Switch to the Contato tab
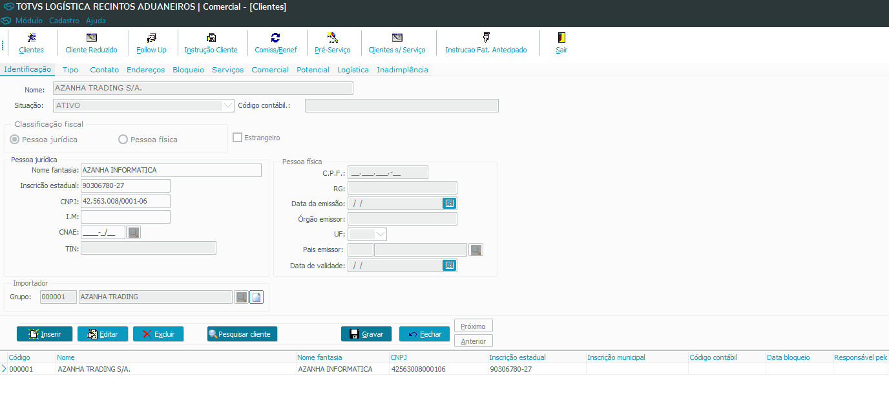Image resolution: width=889 pixels, height=402 pixels. click(x=104, y=70)
